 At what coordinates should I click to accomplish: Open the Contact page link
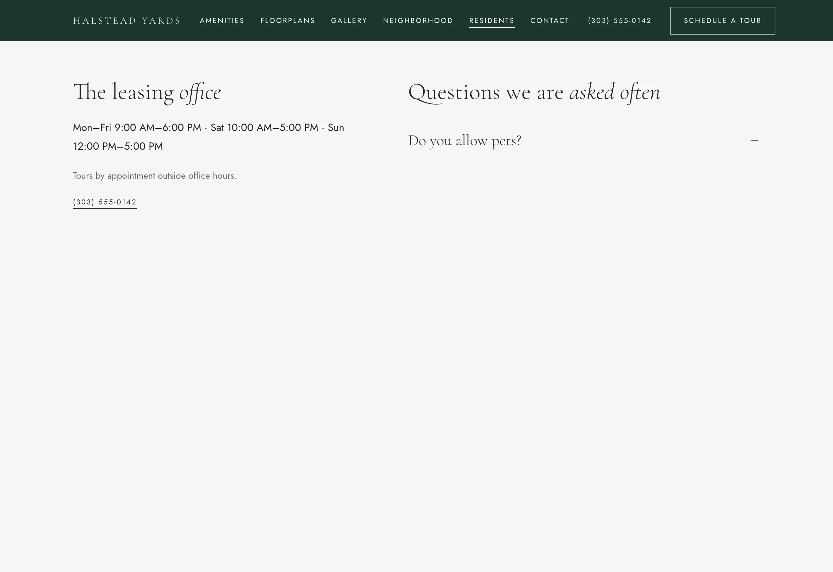[x=550, y=21]
